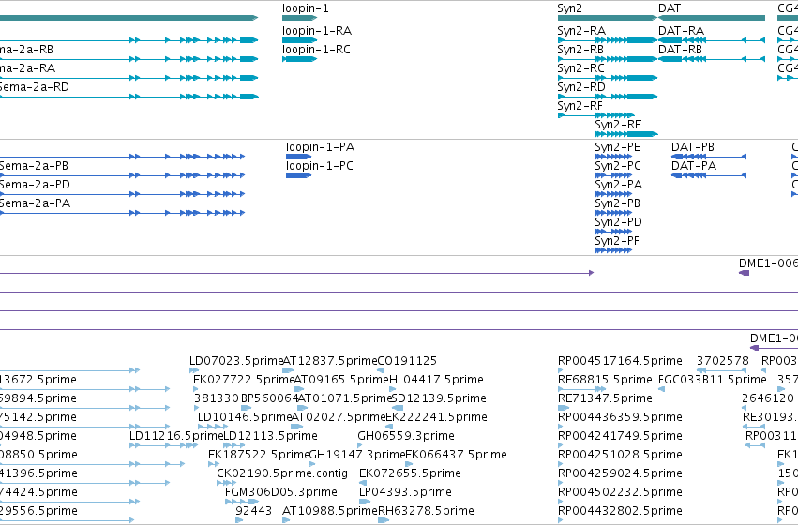This screenshot has width=798, height=525.
Task: Select Syn2-PD protein
Action: click(613, 232)
